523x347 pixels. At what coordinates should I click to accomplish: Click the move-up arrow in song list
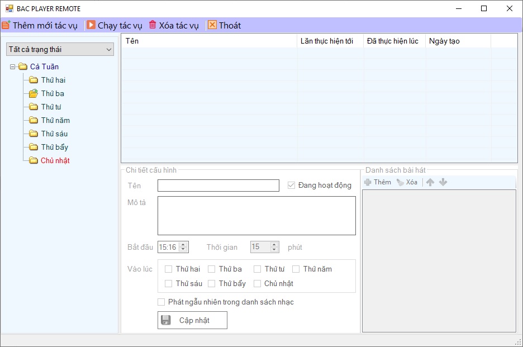coord(430,182)
